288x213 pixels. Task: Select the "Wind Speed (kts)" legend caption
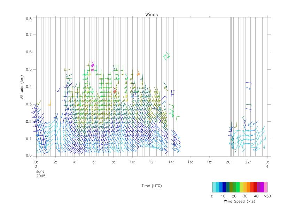[240, 201]
